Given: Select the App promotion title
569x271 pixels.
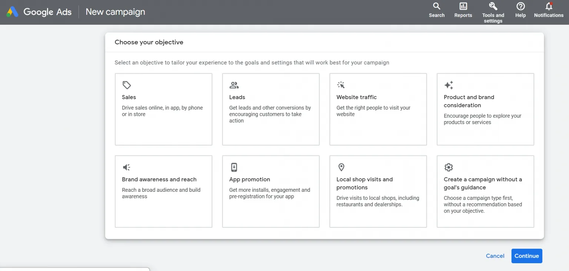Looking at the screenshot, I should [x=250, y=179].
